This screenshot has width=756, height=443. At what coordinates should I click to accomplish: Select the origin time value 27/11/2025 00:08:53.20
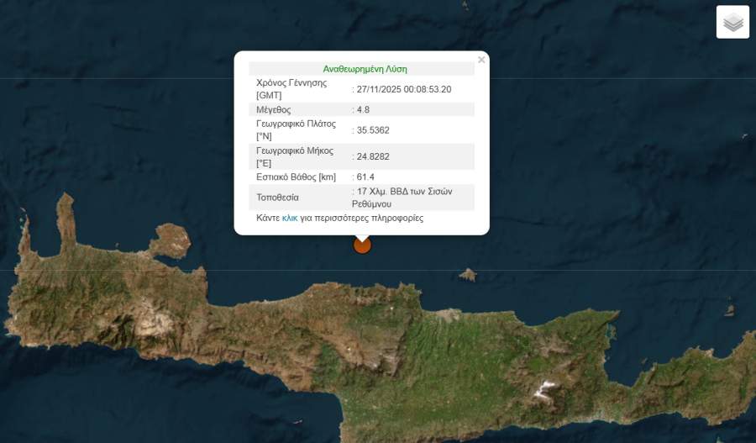tap(404, 89)
